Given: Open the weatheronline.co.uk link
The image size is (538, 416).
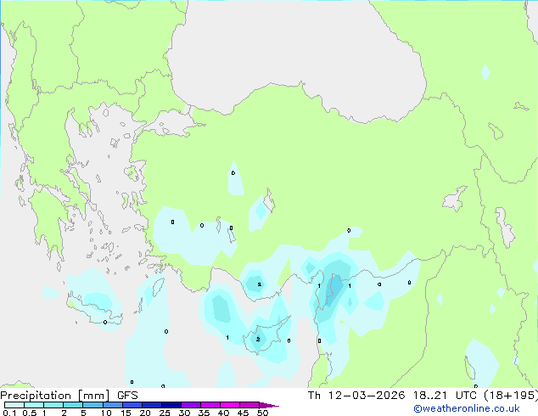Looking at the screenshot, I should pyautogui.click(x=467, y=408).
